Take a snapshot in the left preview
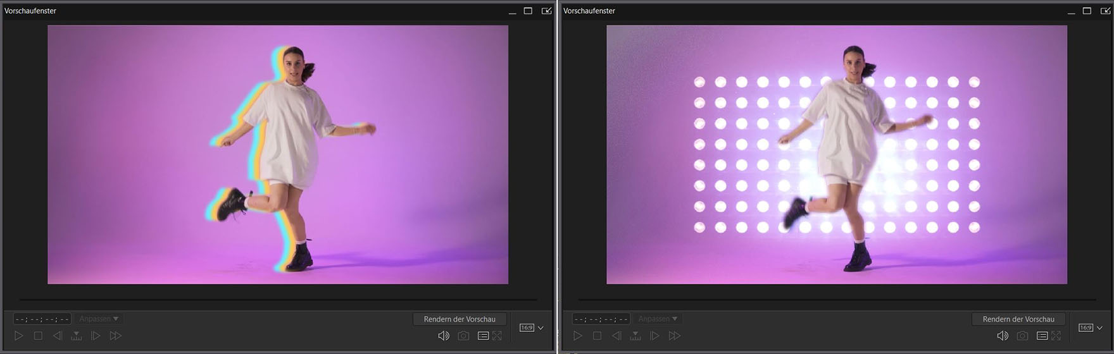 click(x=463, y=336)
